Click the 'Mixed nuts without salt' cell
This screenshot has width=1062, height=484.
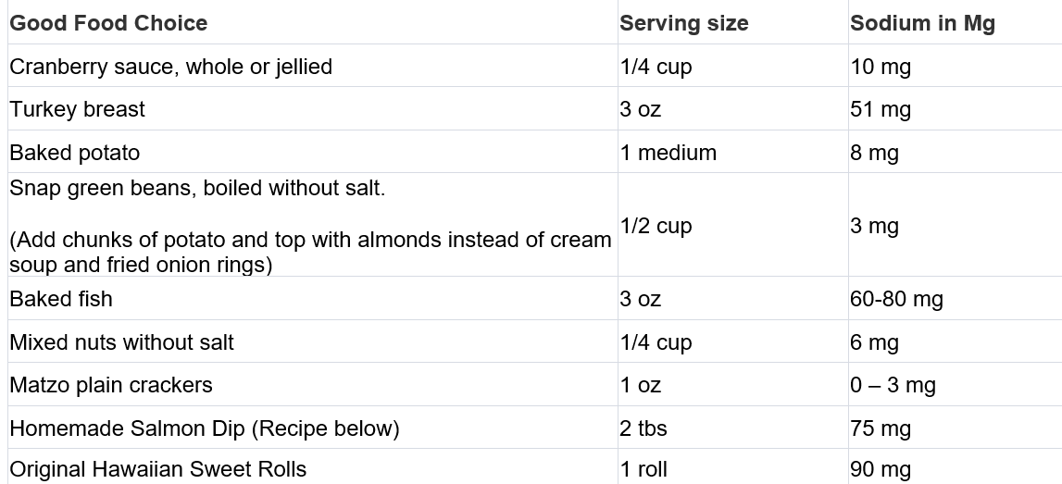pos(121,341)
